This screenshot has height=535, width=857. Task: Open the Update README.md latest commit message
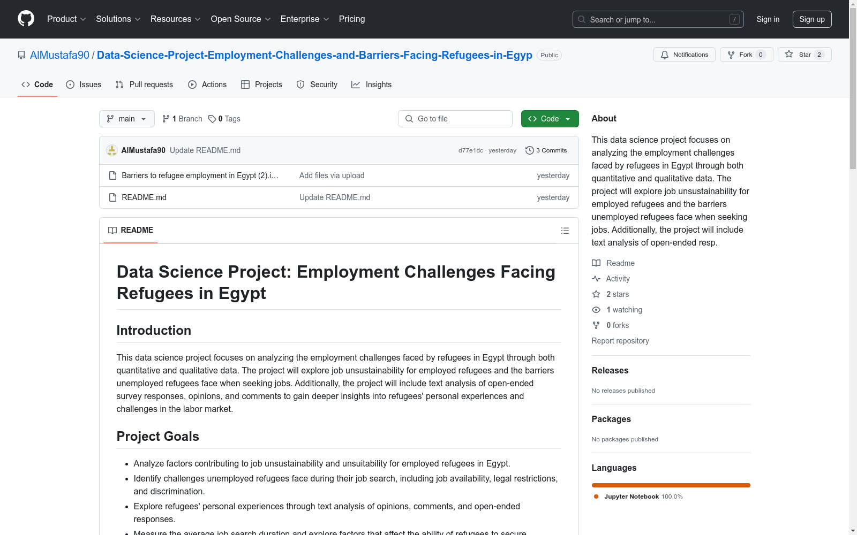click(x=205, y=150)
